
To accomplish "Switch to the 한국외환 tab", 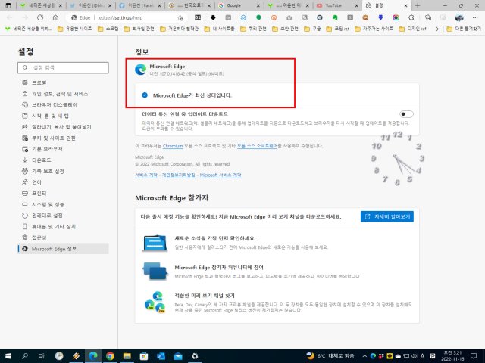I will pos(189,5).
